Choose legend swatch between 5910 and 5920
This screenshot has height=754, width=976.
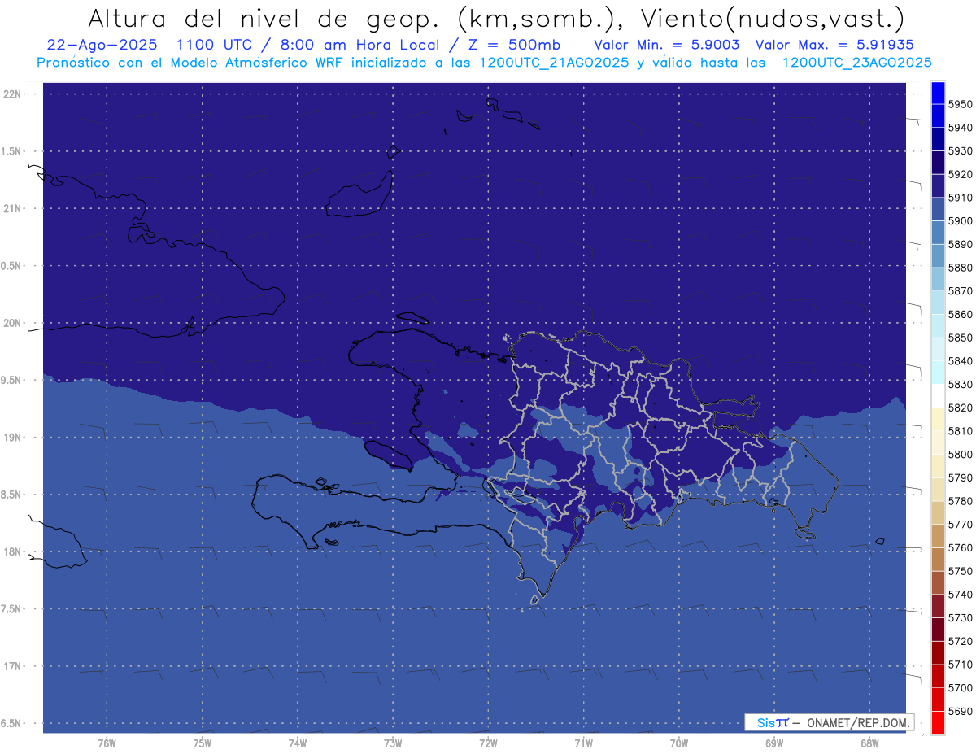pos(938,186)
